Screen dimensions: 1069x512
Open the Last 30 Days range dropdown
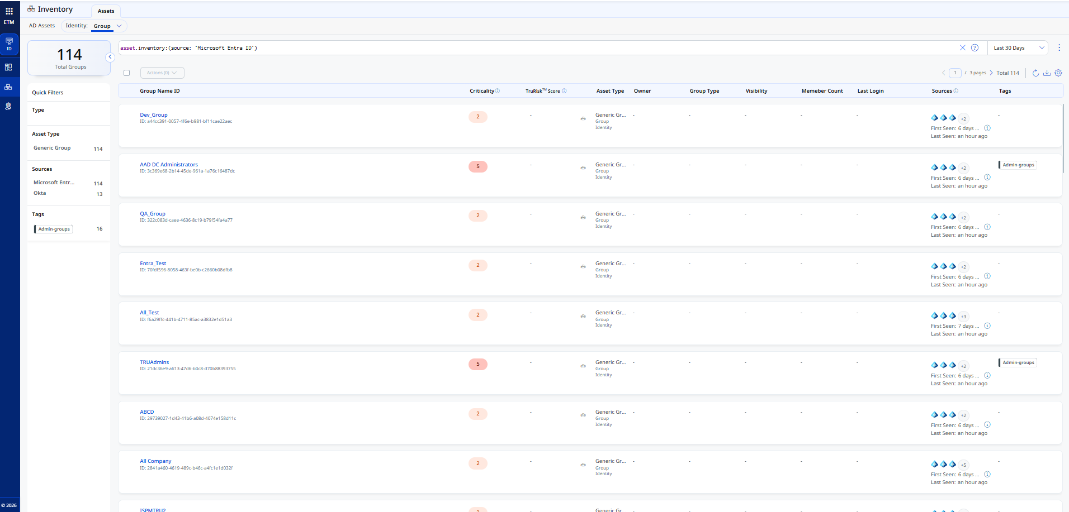tap(1018, 48)
